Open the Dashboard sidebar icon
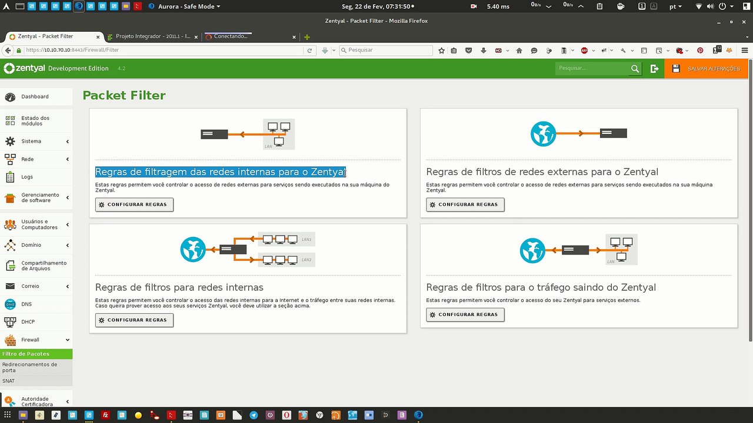Screen dimensions: 753x423 coord(10,97)
